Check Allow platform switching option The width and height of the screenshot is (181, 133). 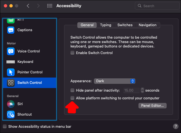click(x=72, y=98)
